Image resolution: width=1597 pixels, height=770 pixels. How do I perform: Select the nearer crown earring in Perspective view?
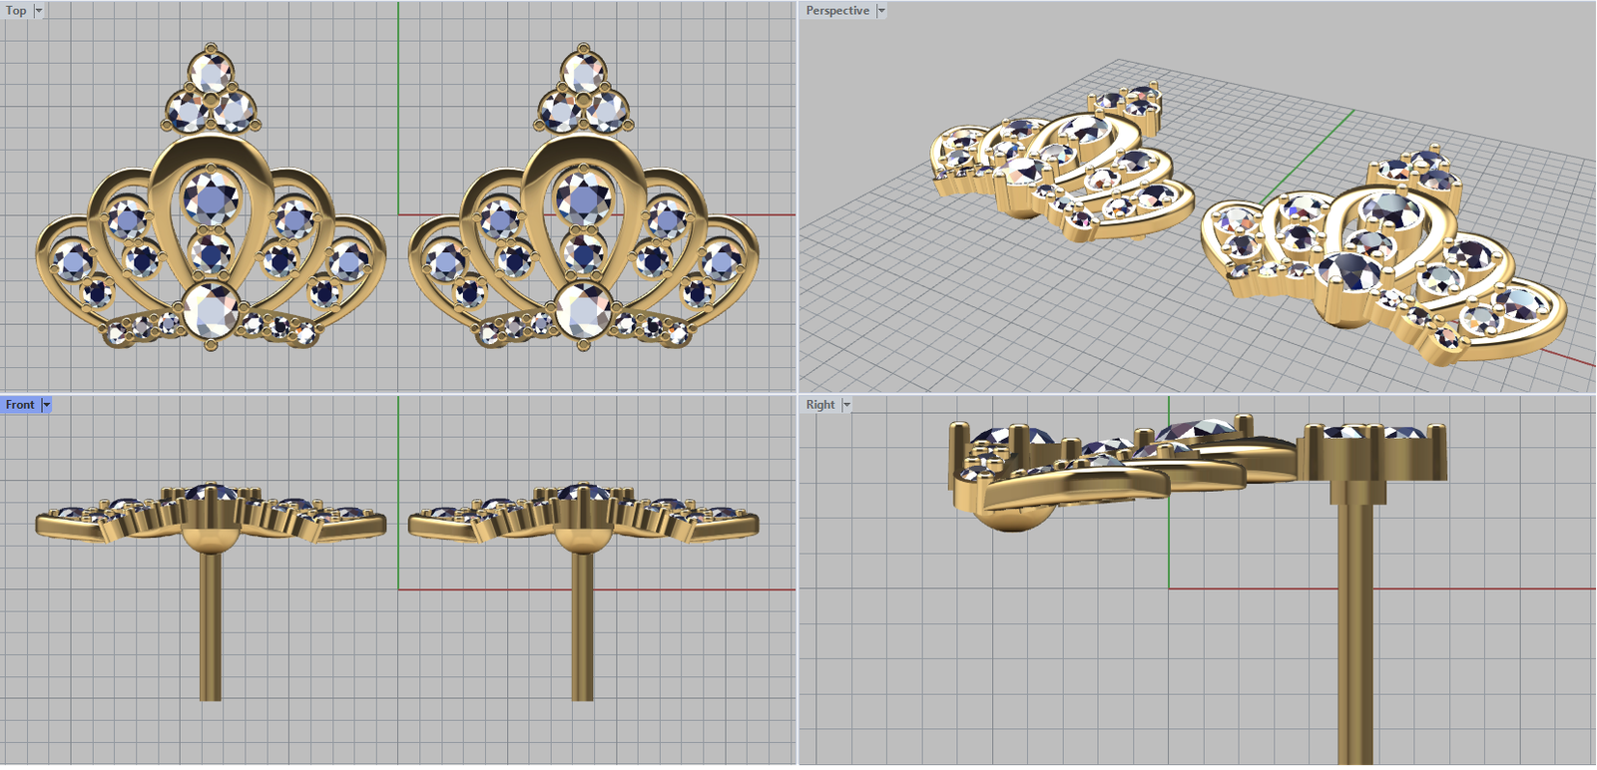1382,259
